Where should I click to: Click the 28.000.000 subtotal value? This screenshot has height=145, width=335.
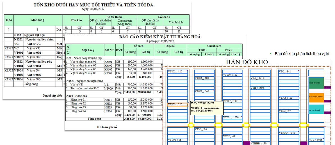(x=145, y=92)
